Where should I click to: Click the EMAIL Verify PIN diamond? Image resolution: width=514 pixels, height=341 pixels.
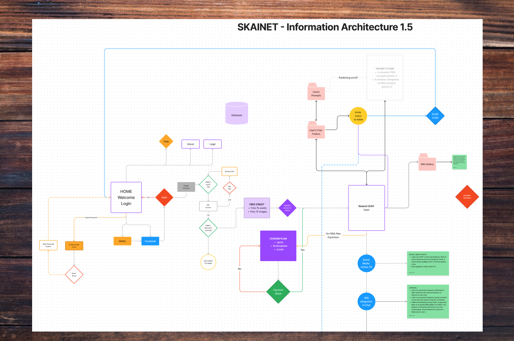tap(208, 185)
